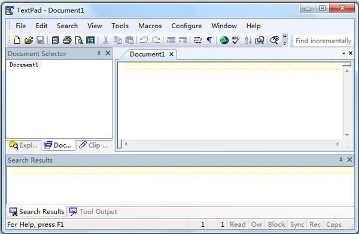Viewport: 359px width, 234px height.
Task: Click the Sort A-Z icon
Action: (248, 40)
